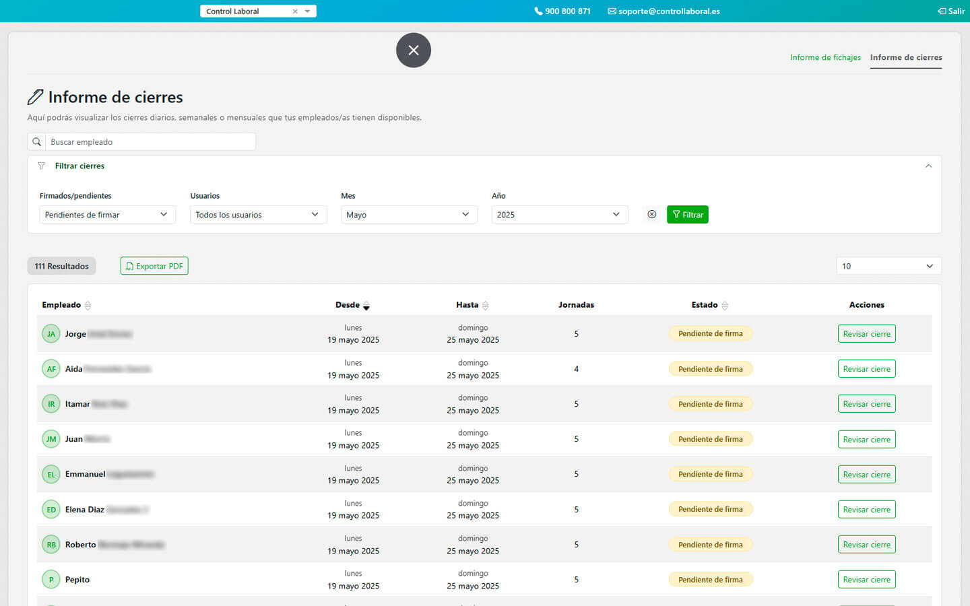Viewport: 970px width, 606px height.
Task: Select the Informe de cierres tab
Action: point(906,57)
